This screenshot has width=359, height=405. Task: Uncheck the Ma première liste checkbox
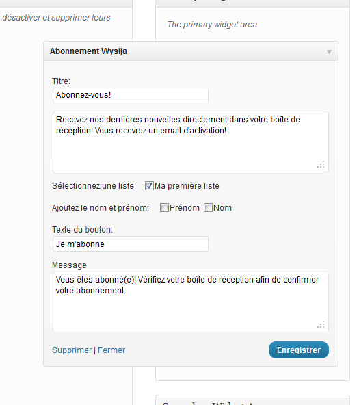click(149, 185)
